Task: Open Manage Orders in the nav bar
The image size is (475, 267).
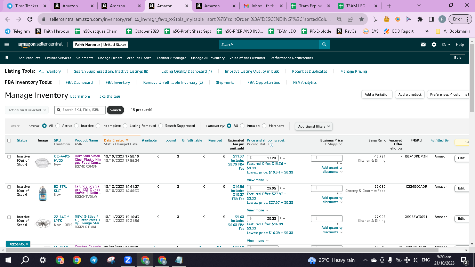Action: [x=110, y=58]
